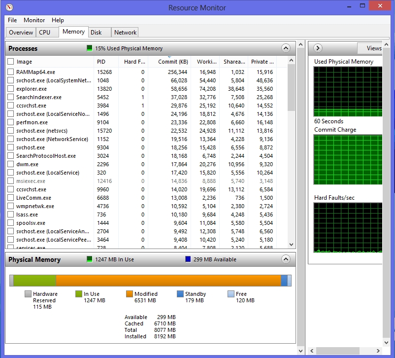
Task: Check the dwm.exe process checkbox
Action: click(x=10, y=164)
